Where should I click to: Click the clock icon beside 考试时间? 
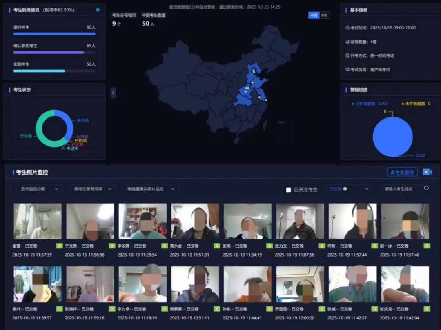click(347, 28)
